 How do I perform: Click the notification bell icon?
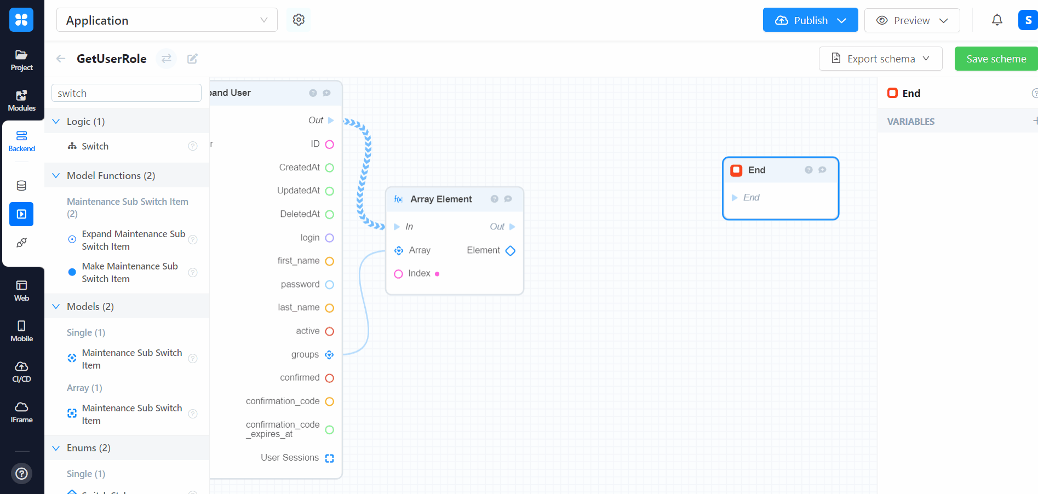[x=997, y=20]
